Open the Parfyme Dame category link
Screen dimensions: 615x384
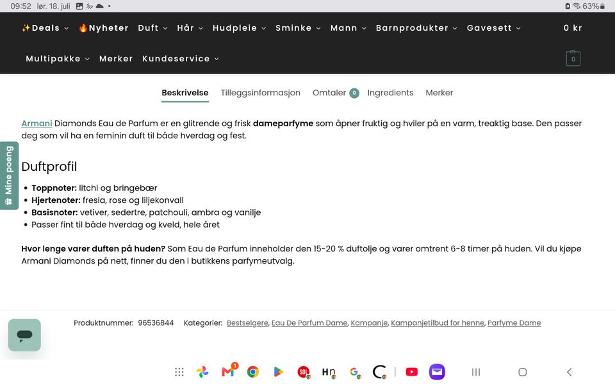(514, 323)
